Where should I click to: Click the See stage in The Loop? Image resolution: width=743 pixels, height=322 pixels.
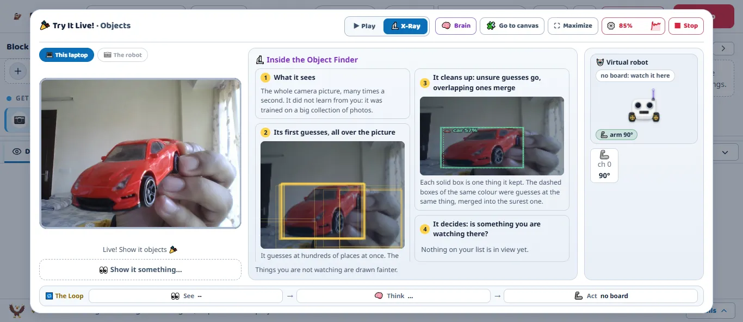(185, 296)
